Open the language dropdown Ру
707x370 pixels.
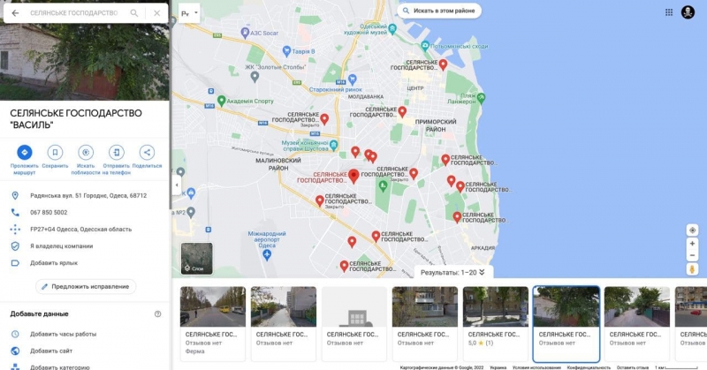pyautogui.click(x=189, y=13)
